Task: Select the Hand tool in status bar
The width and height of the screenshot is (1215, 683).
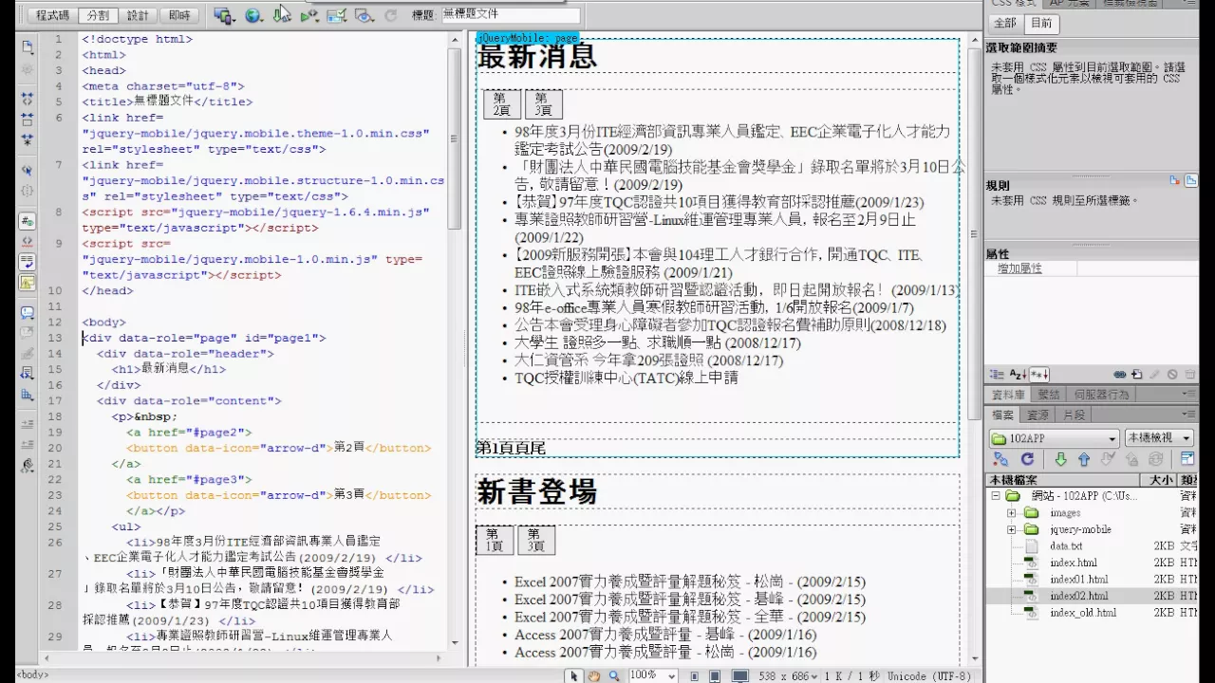Action: pos(594,675)
